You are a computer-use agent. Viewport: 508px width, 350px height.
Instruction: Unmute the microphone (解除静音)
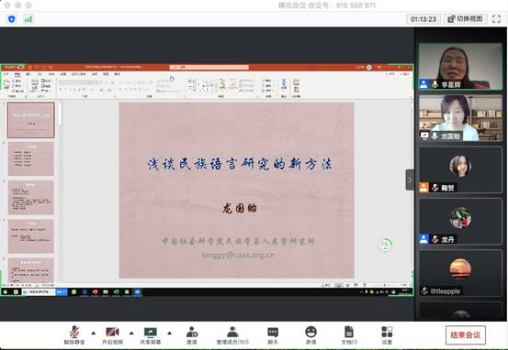tap(74, 335)
